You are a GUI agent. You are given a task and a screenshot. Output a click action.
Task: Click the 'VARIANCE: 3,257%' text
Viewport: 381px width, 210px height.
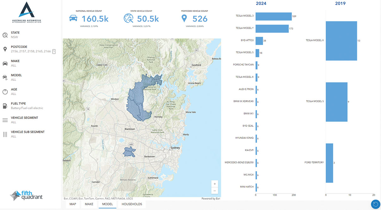(x=141, y=26)
